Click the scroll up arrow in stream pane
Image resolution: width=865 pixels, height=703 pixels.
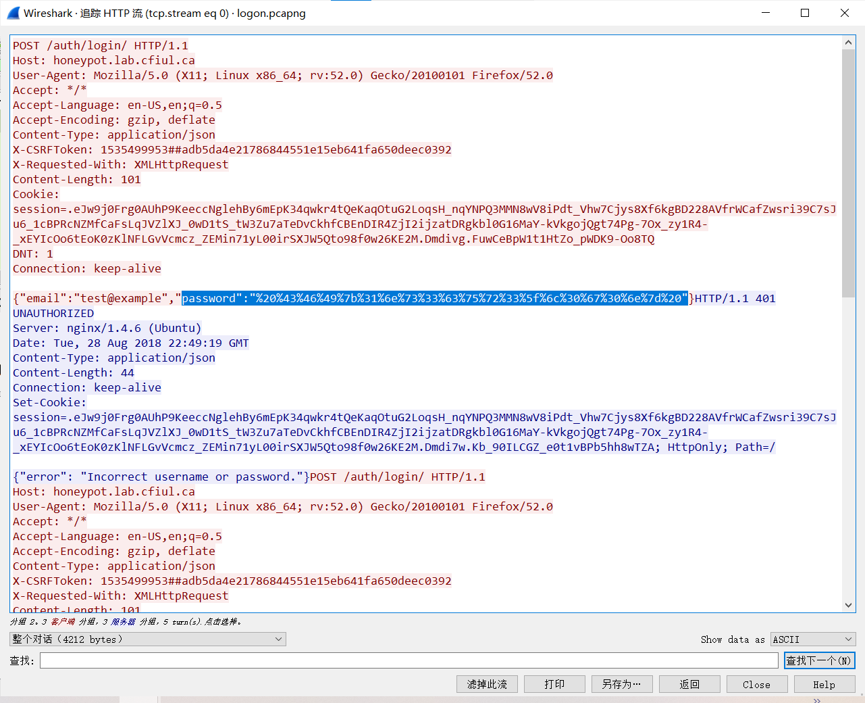849,43
